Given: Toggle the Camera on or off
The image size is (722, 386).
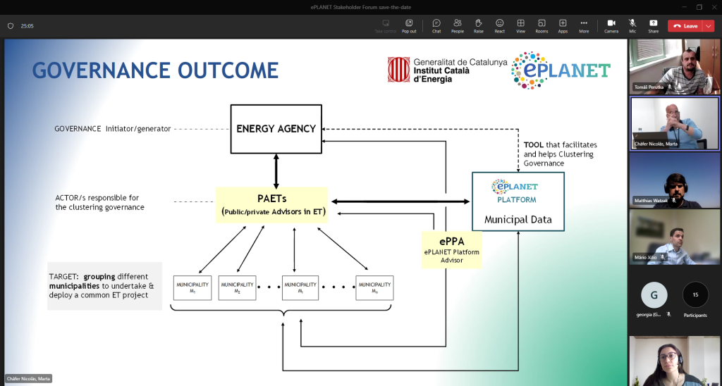Looking at the screenshot, I should 611,25.
